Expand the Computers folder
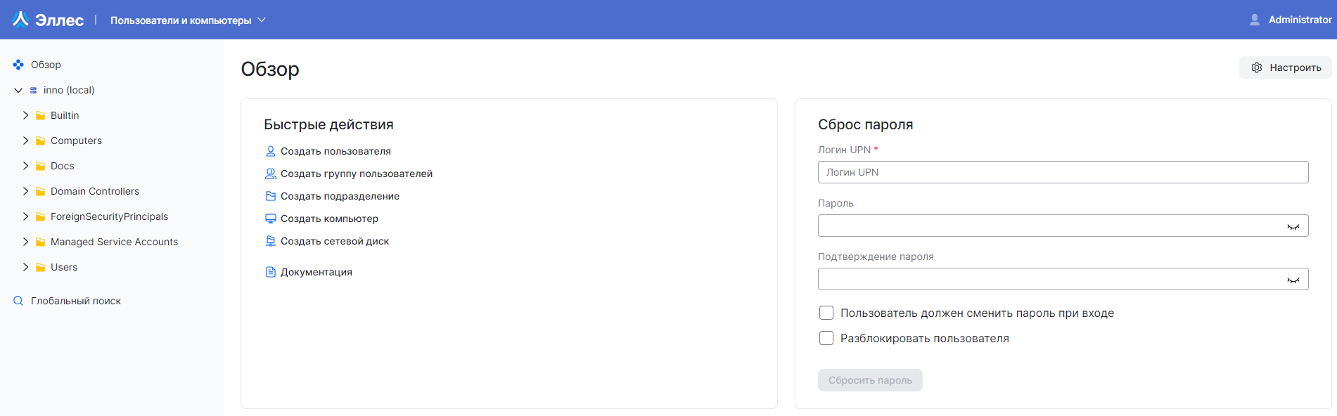The image size is (1337, 416). pyautogui.click(x=26, y=141)
